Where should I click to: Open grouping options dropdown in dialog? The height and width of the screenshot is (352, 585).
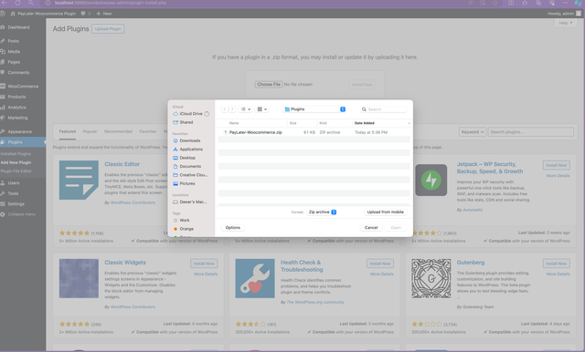262,109
